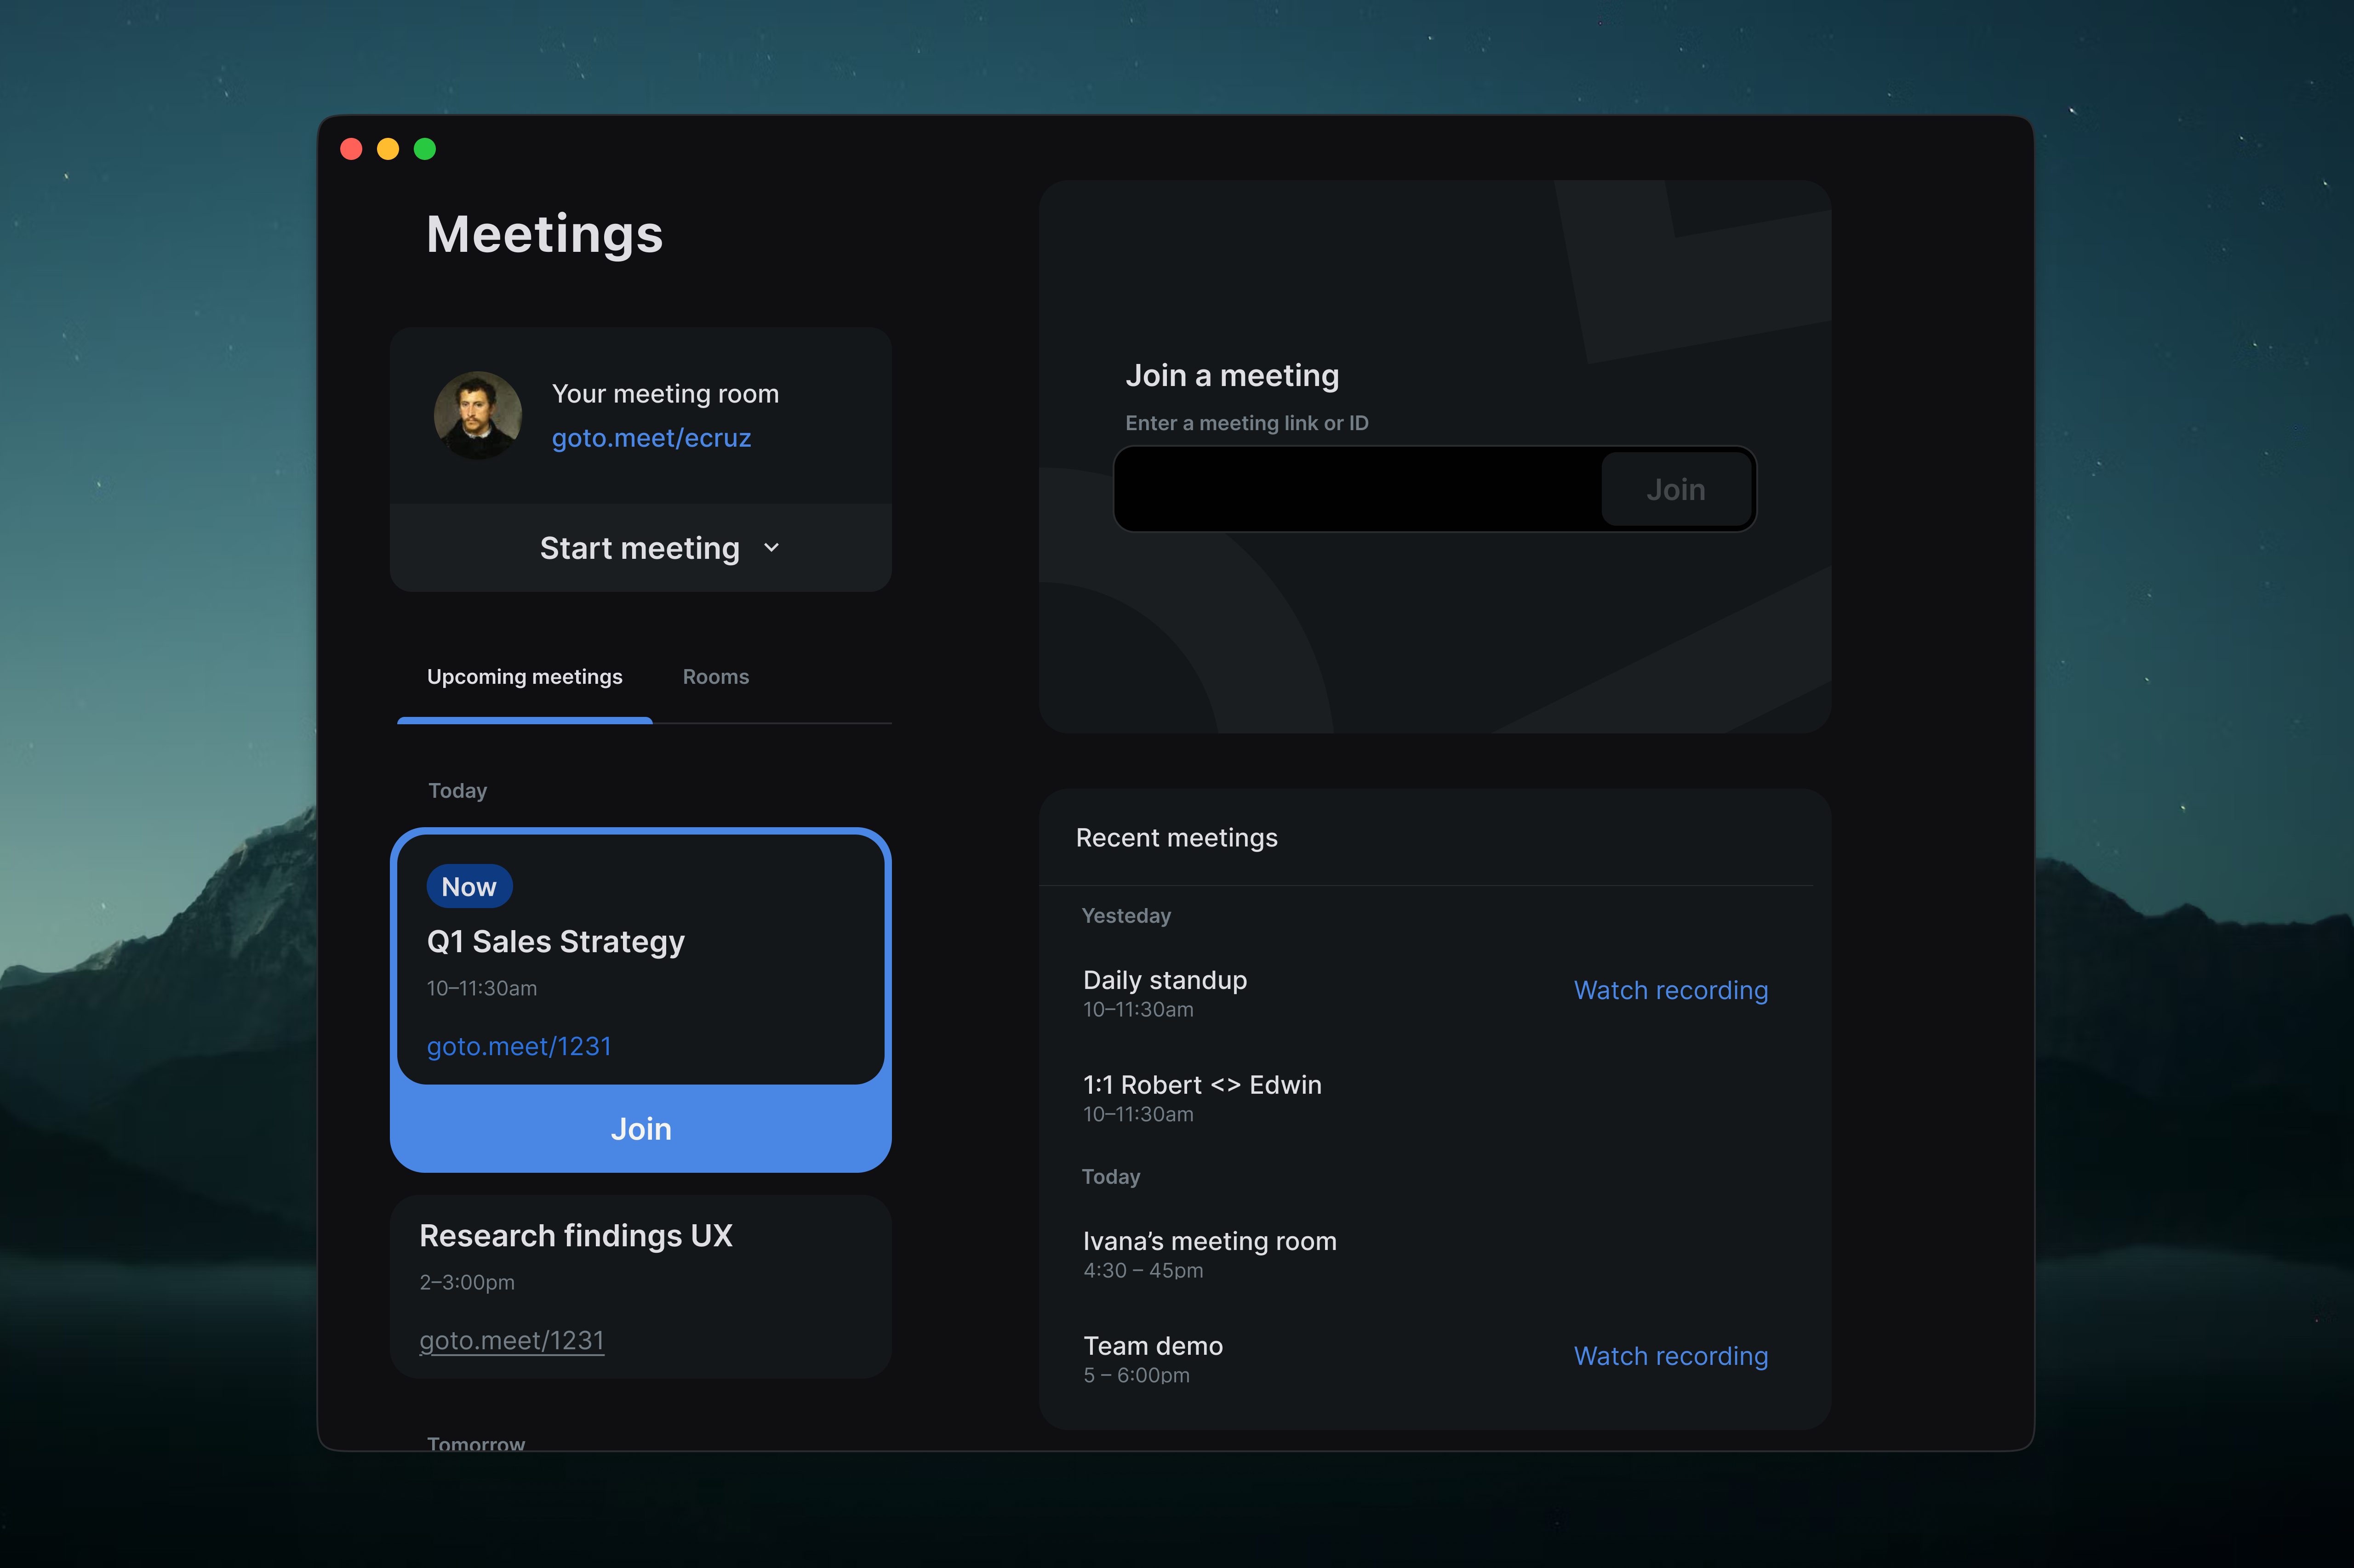This screenshot has height=1568, width=2354.
Task: Watch recording of Team demo
Action: click(x=1671, y=1356)
